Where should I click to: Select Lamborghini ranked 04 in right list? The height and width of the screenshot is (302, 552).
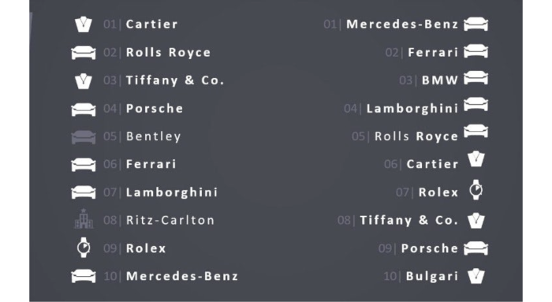(x=412, y=108)
